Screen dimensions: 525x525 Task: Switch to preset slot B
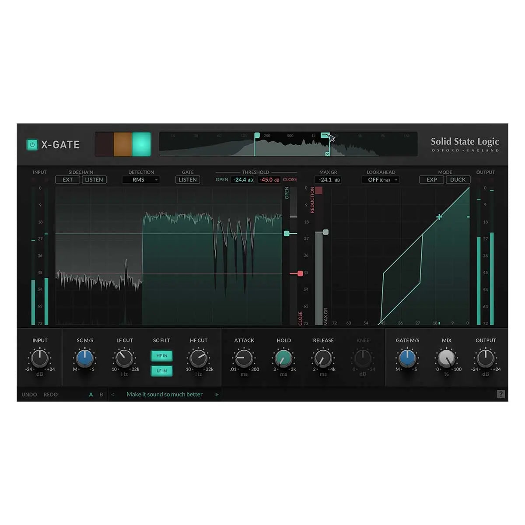(x=100, y=394)
